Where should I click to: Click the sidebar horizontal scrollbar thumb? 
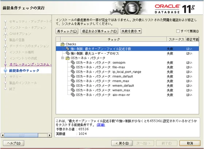21,135
